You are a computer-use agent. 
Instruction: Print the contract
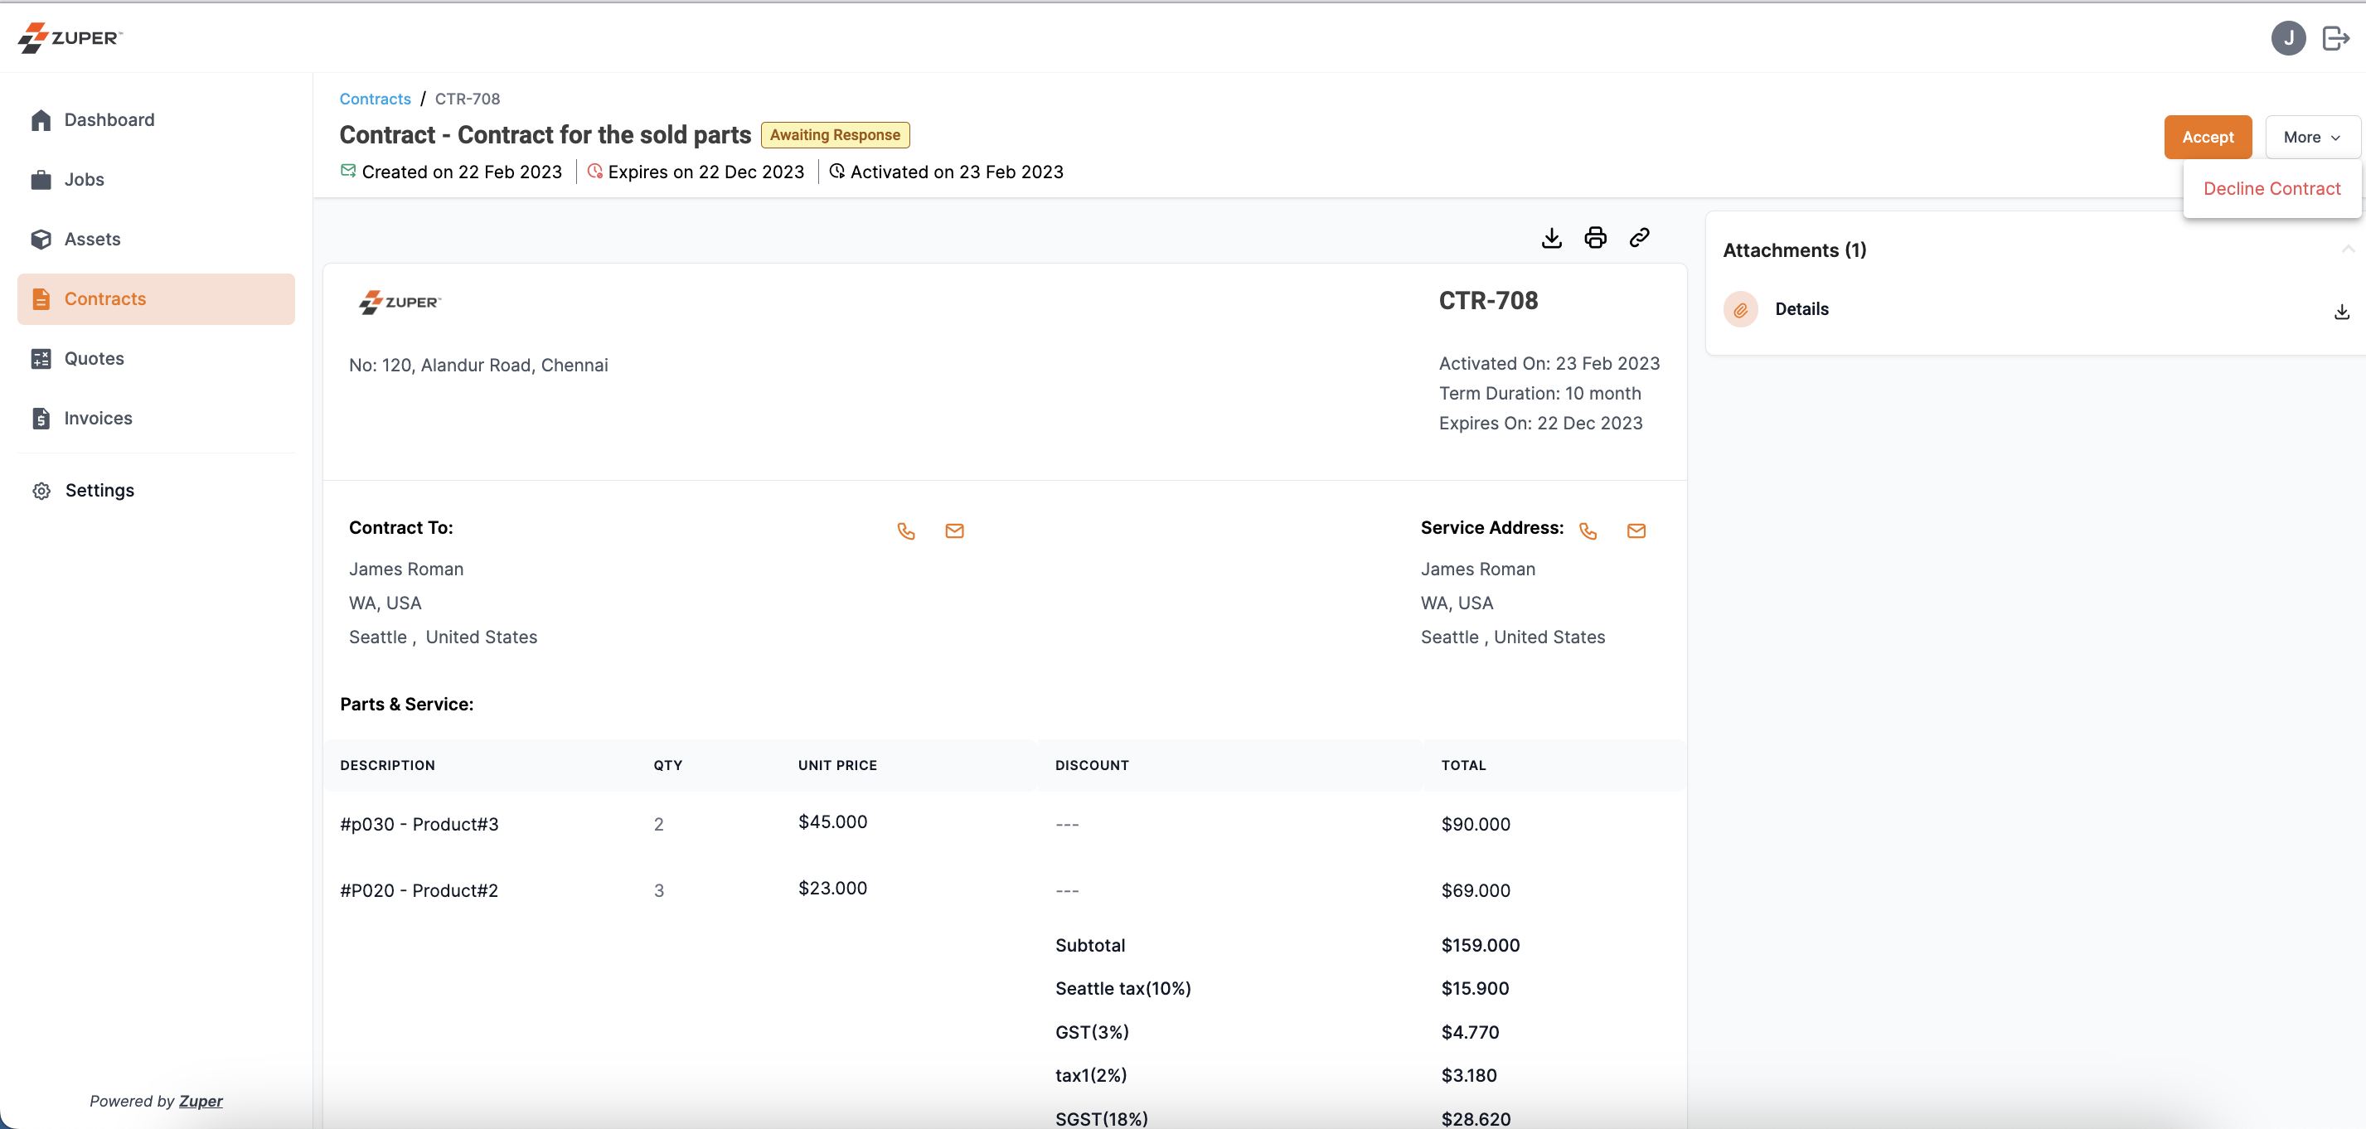point(1595,237)
